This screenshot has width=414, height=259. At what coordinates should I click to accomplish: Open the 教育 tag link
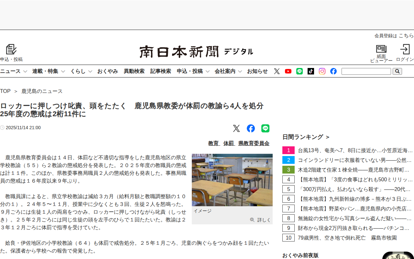(214, 143)
